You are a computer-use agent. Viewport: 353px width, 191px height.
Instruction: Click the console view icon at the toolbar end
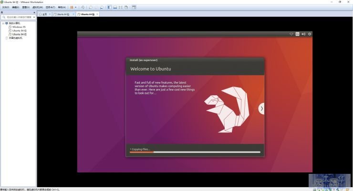pos(134,8)
